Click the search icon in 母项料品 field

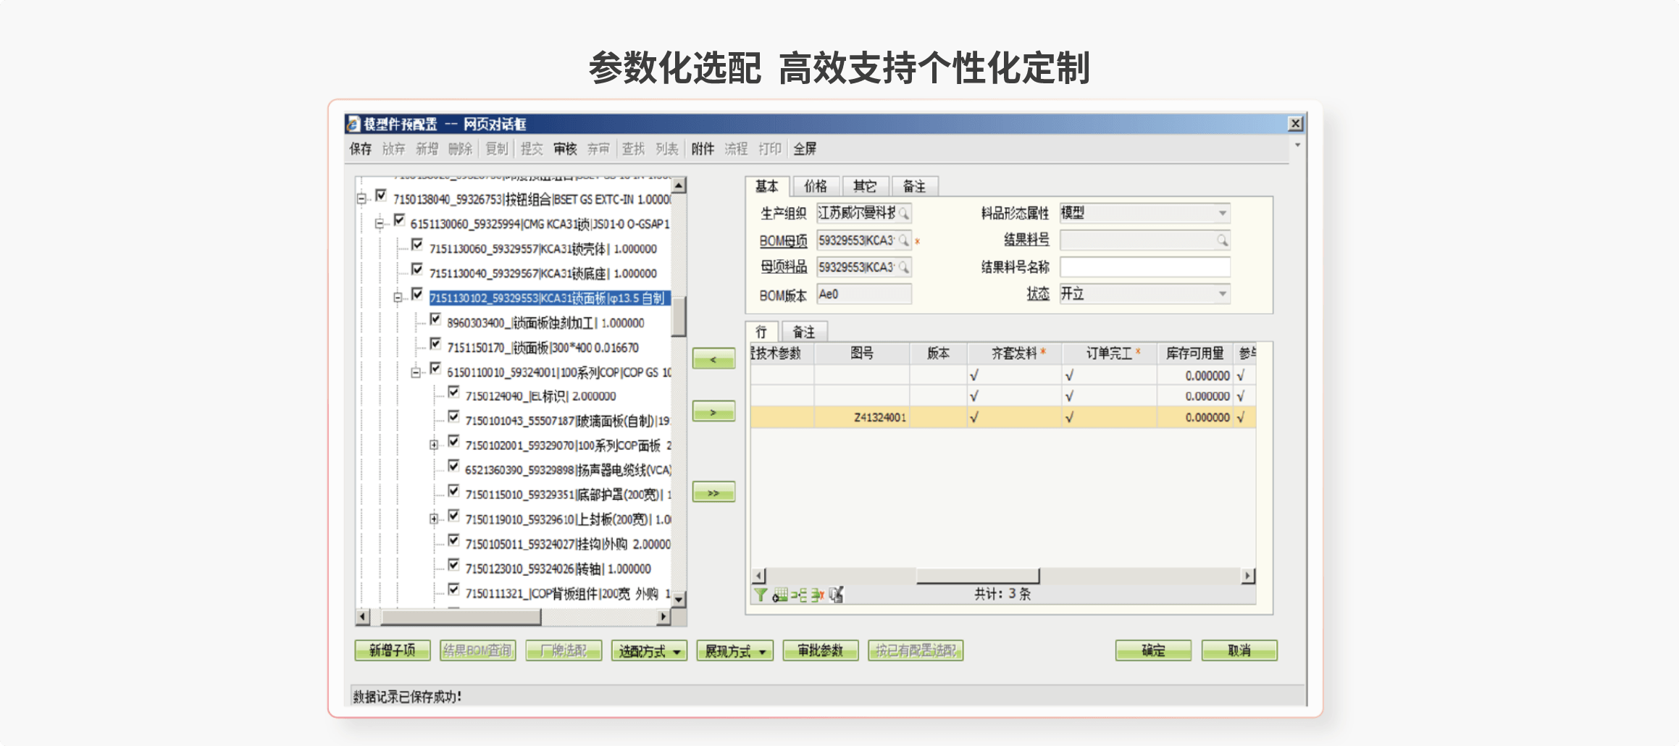(x=904, y=268)
